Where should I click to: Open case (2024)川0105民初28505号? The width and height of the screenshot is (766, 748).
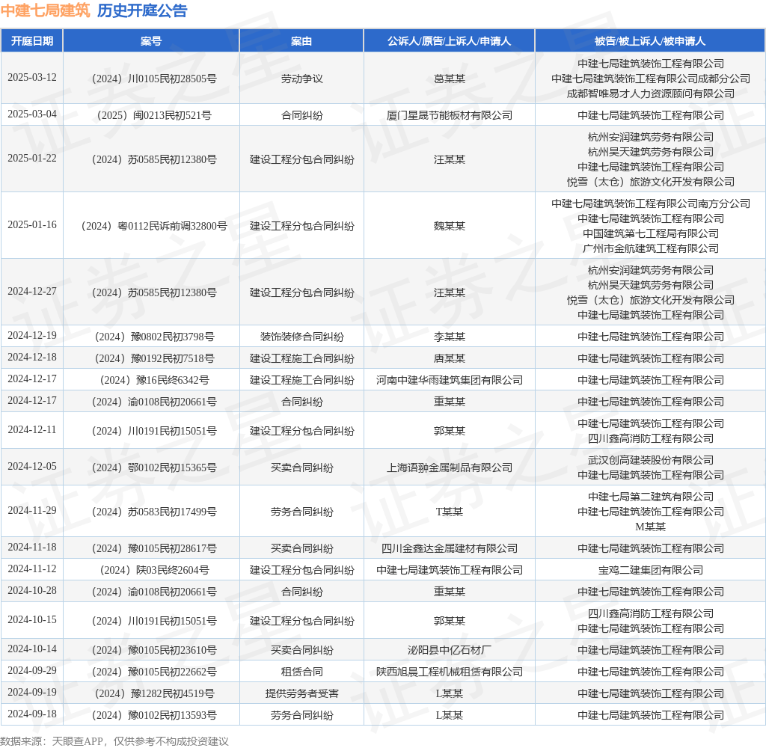(x=154, y=79)
